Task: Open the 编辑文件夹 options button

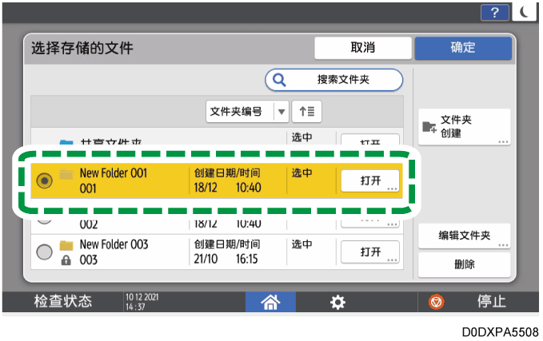Action: (465, 236)
